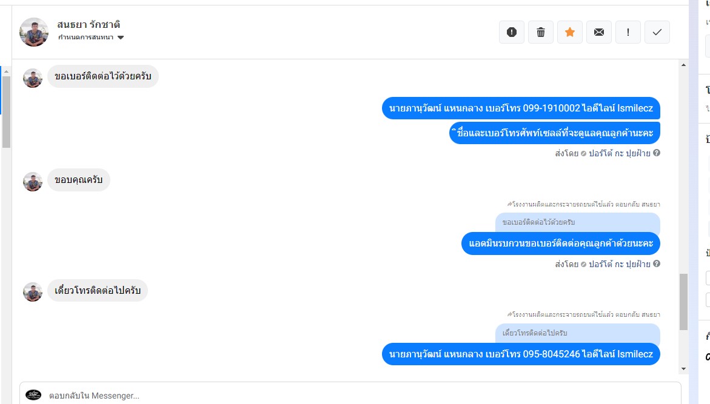Click page logo icon in reply box
This screenshot has height=404, width=710.
point(33,395)
